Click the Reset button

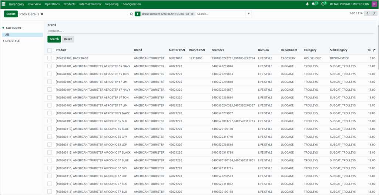click(68, 39)
